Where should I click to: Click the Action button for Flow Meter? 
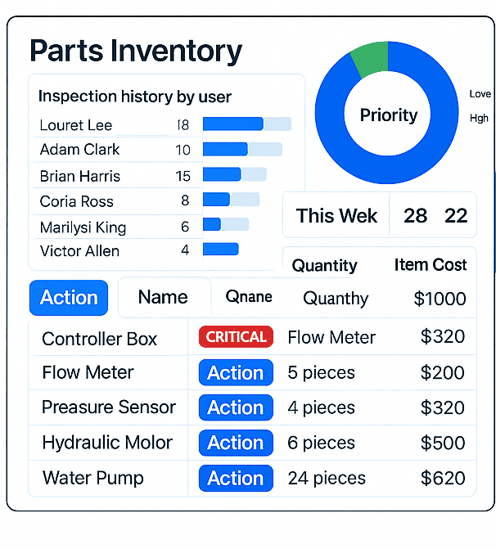(235, 372)
